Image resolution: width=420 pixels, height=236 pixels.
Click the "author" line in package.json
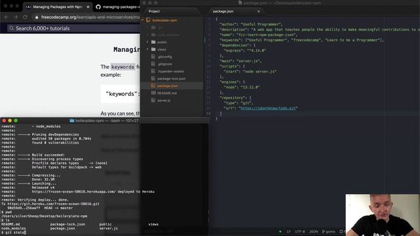pyautogui.click(x=251, y=24)
